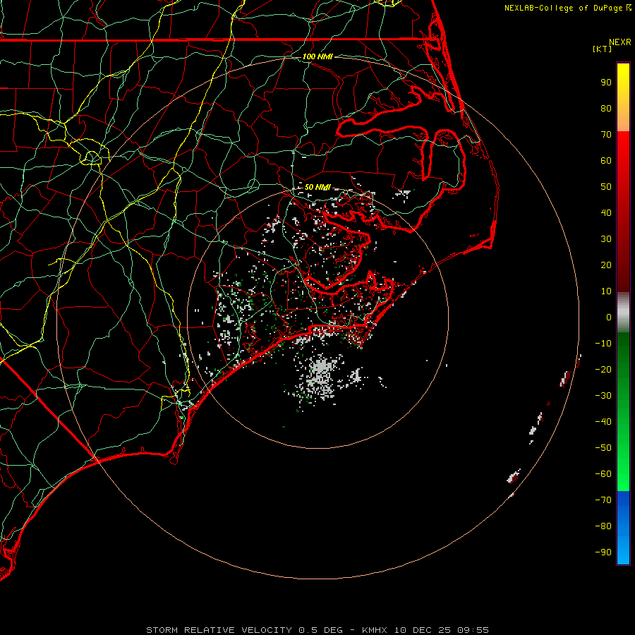Click the -90 legend value

tap(603, 552)
